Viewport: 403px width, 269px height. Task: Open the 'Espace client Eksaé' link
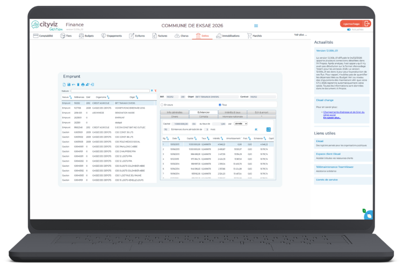point(329,154)
